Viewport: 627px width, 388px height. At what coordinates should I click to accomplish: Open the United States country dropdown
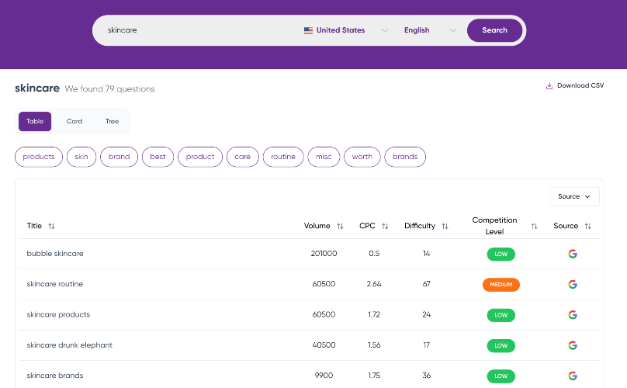pos(346,30)
